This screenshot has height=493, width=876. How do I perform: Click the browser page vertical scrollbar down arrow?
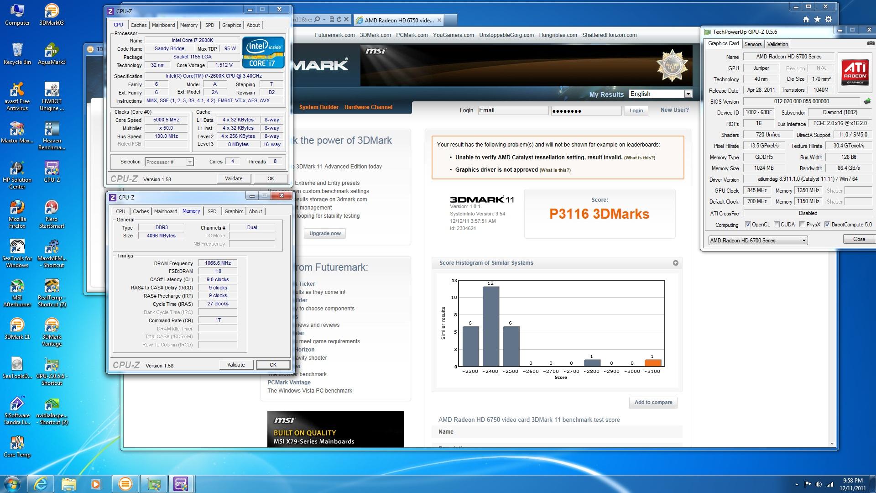[832, 443]
